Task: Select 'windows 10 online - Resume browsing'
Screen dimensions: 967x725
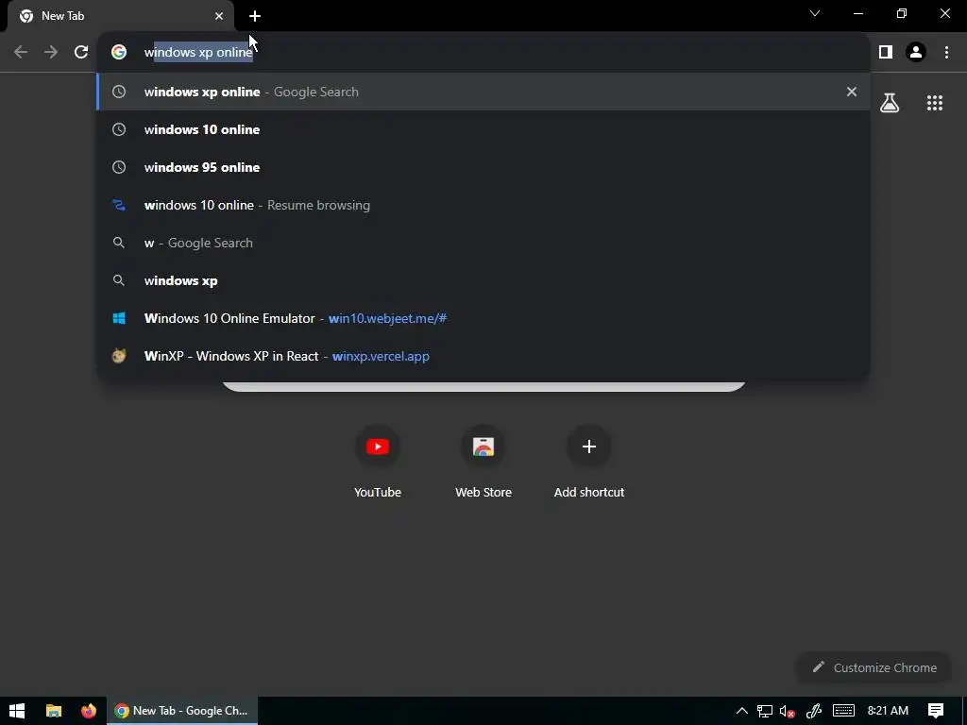Action: pyautogui.click(x=483, y=205)
